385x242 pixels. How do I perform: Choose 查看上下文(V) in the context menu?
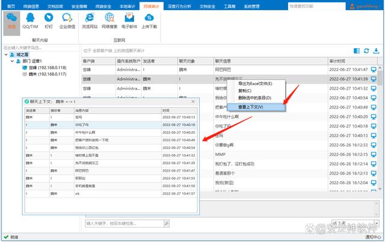coord(256,107)
